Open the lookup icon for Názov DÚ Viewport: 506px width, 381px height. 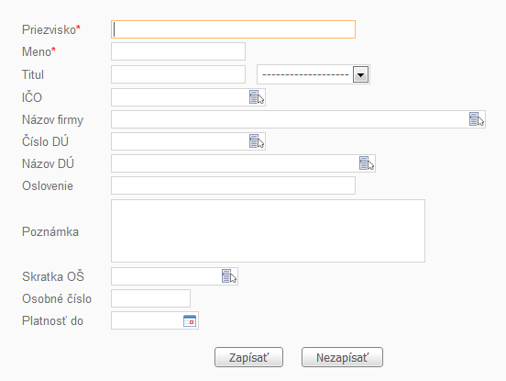pos(367,163)
